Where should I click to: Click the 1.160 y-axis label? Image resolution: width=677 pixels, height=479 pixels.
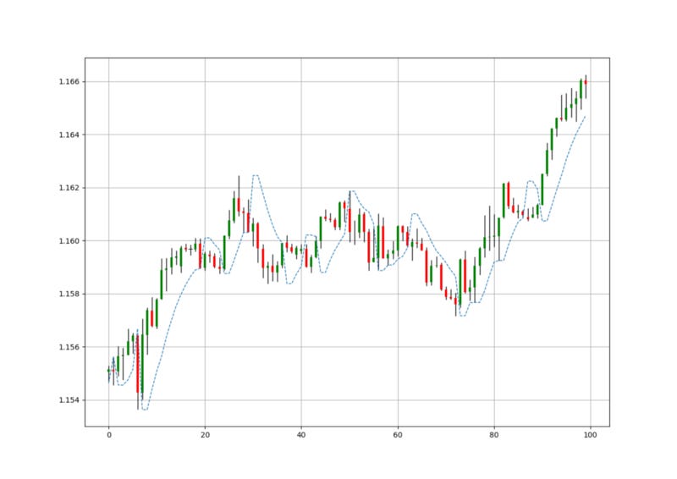click(x=69, y=241)
